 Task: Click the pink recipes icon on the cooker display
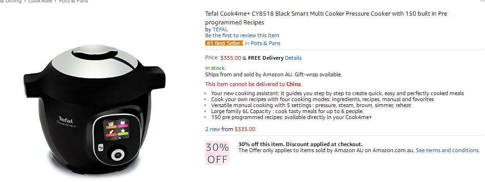122,124
